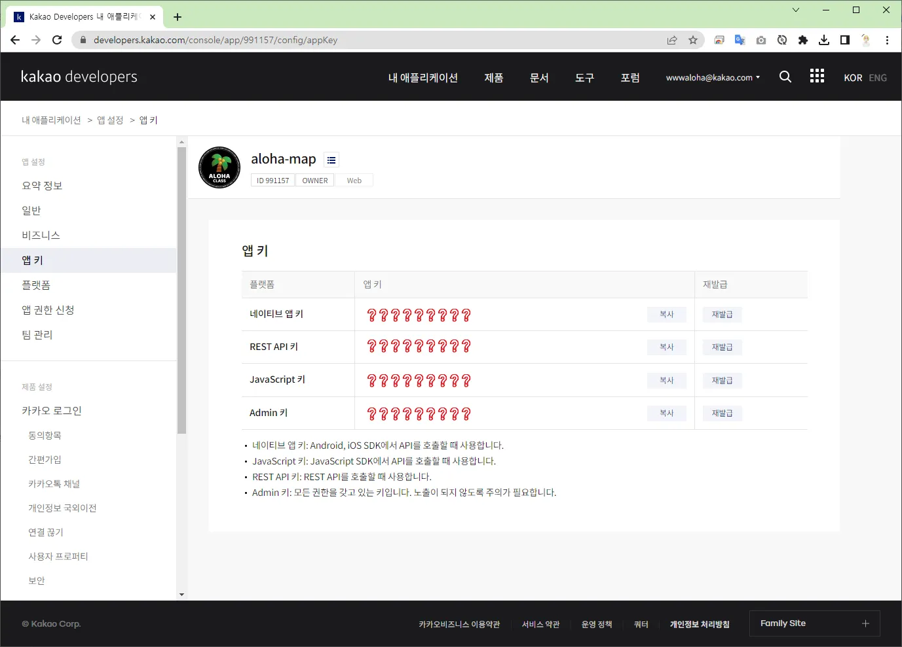Open 사용자 프로퍼티 in the sidebar
The width and height of the screenshot is (902, 647).
58,557
